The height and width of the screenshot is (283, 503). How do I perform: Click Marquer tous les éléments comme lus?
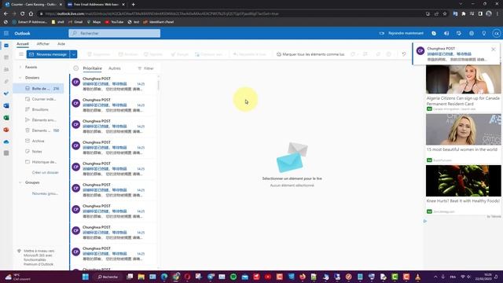310,54
